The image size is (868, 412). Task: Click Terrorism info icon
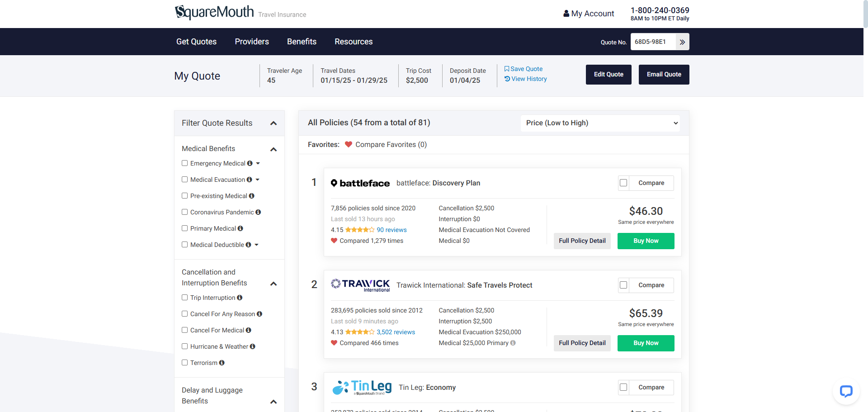(222, 363)
